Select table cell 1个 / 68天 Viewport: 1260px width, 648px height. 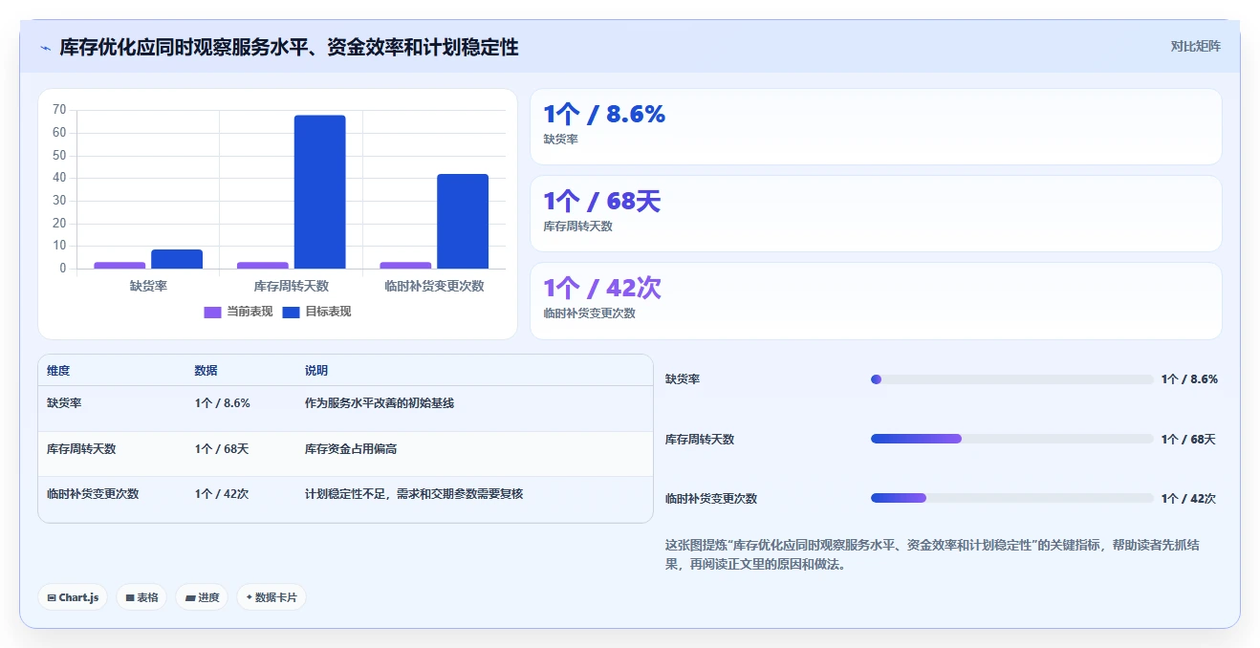click(222, 449)
